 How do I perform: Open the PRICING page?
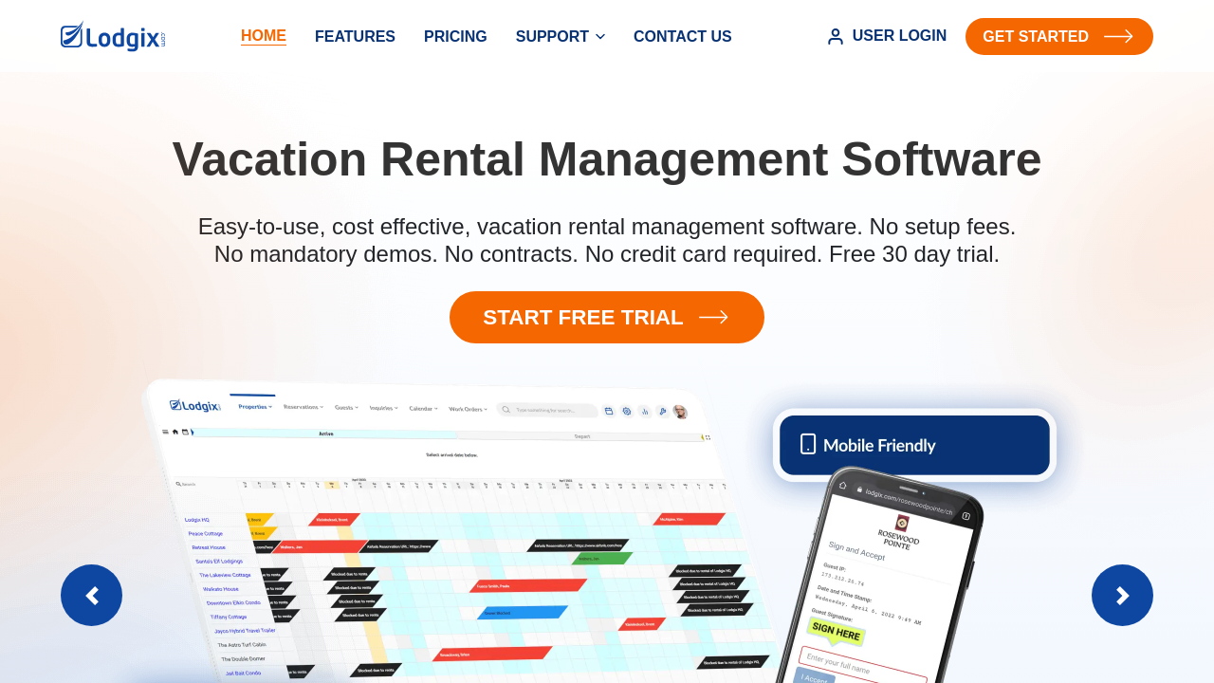tap(455, 37)
